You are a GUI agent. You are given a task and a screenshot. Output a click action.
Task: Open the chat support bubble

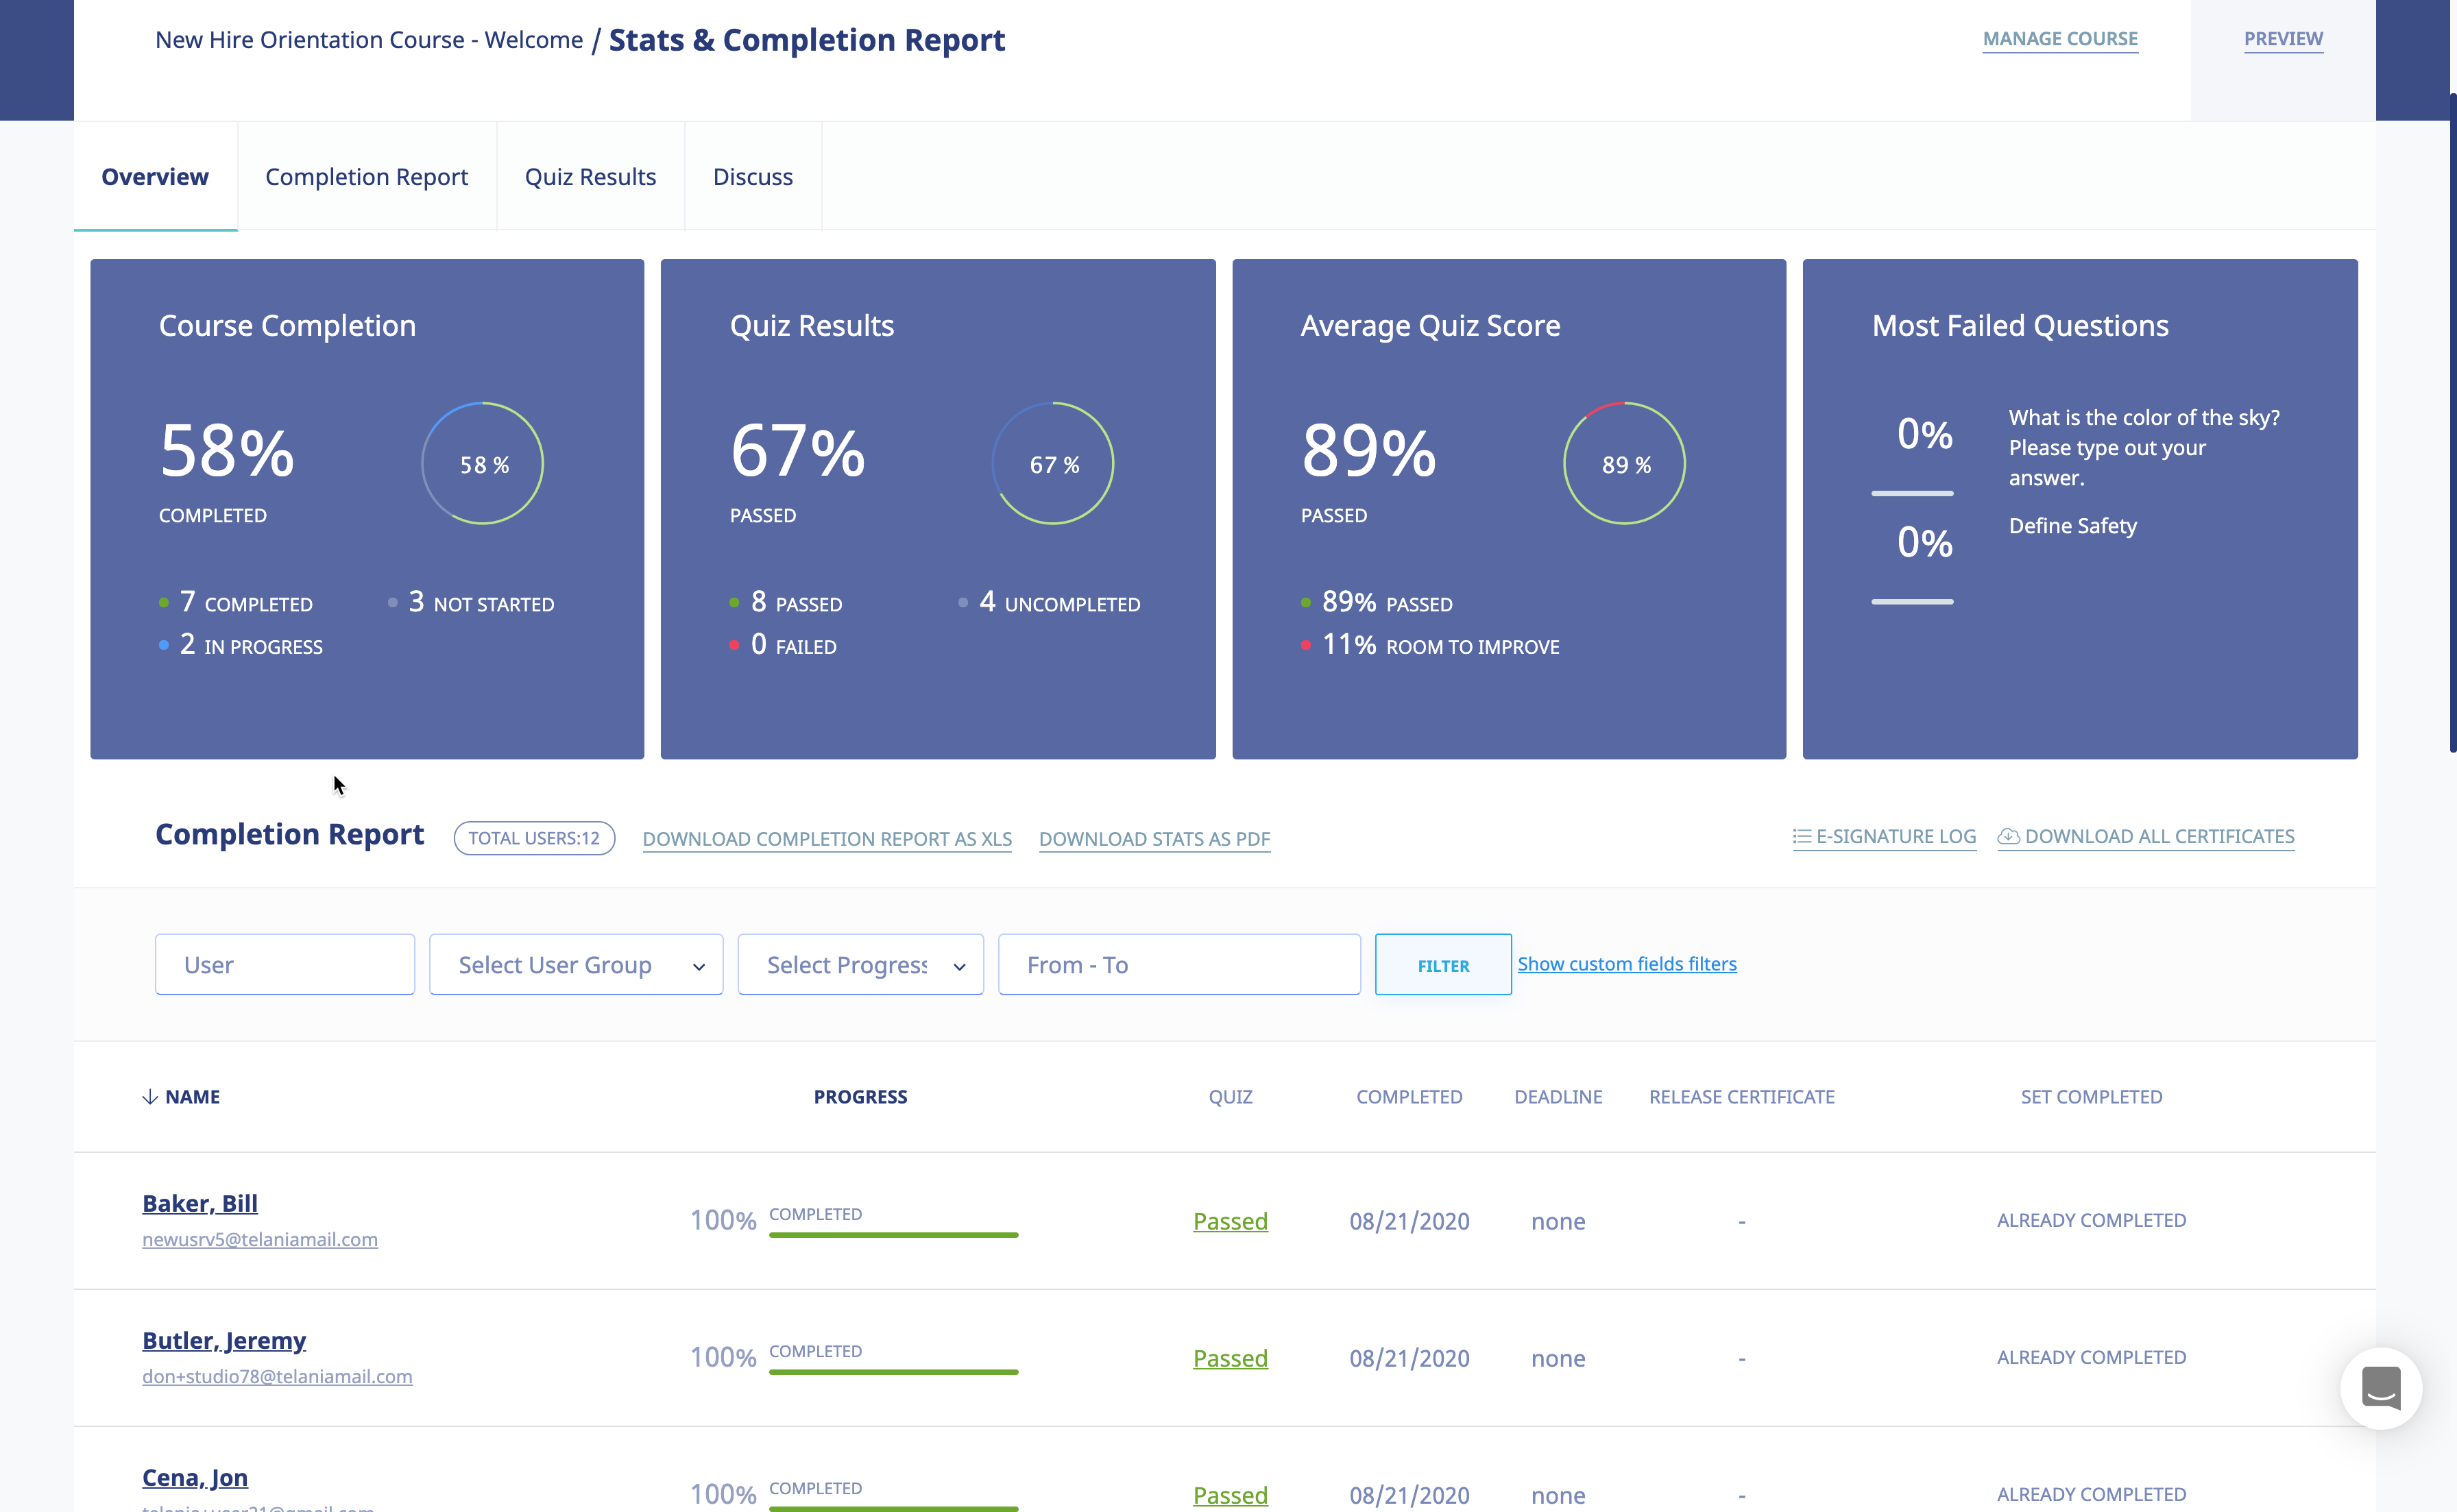(x=2381, y=1388)
